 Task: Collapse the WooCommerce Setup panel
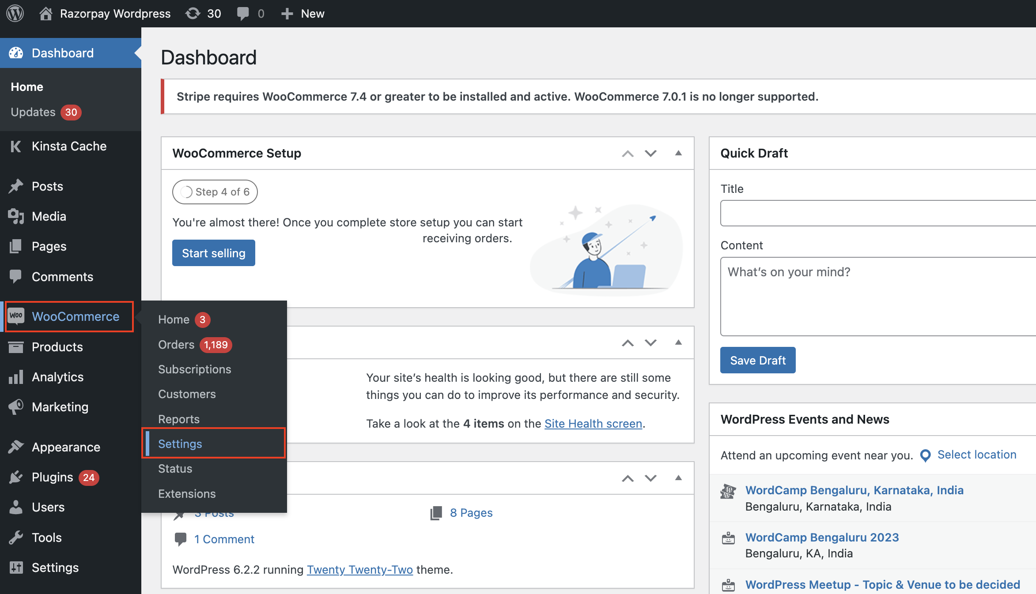click(x=678, y=153)
